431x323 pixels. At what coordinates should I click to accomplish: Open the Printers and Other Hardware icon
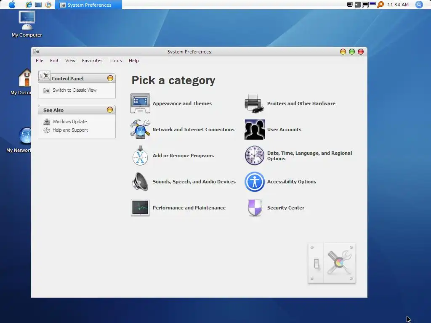[x=255, y=103]
